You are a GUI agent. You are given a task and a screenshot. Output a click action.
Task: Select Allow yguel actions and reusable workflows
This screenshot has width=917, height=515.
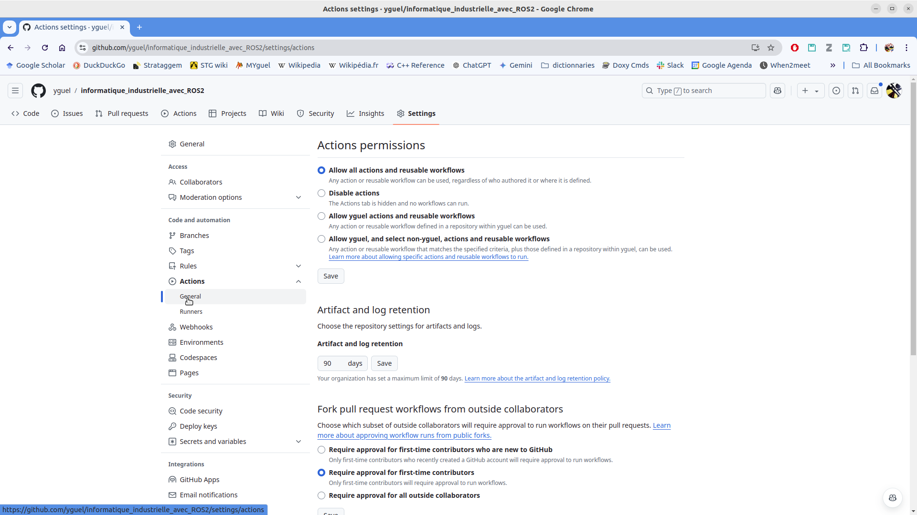[x=321, y=216]
